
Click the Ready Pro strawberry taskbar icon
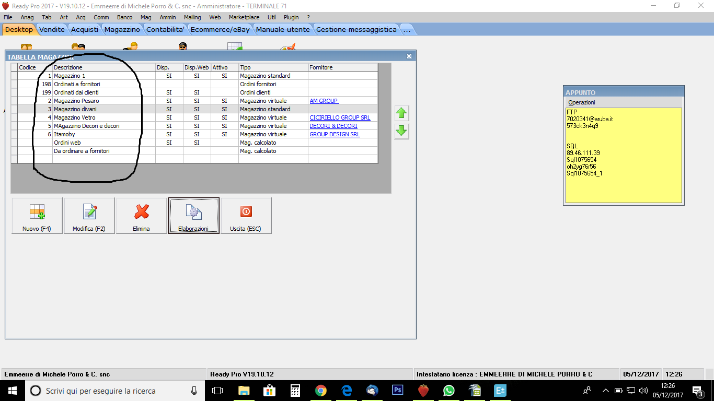[423, 390]
